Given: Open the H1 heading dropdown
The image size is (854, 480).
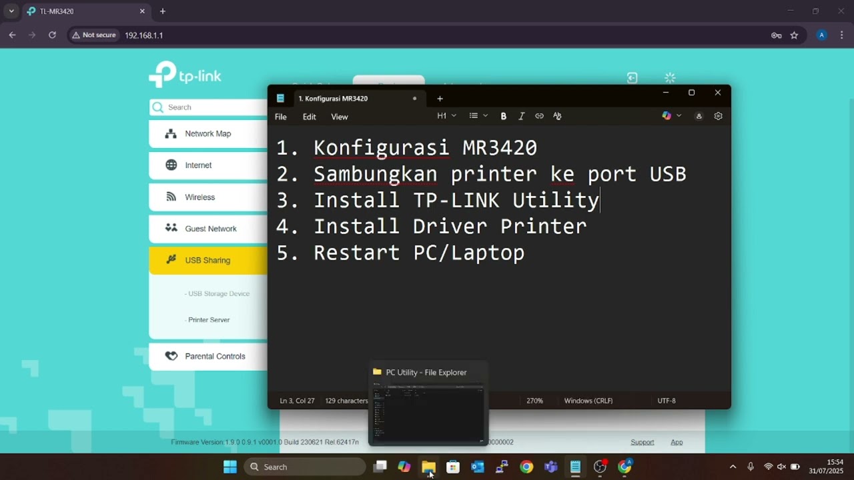Looking at the screenshot, I should (447, 116).
